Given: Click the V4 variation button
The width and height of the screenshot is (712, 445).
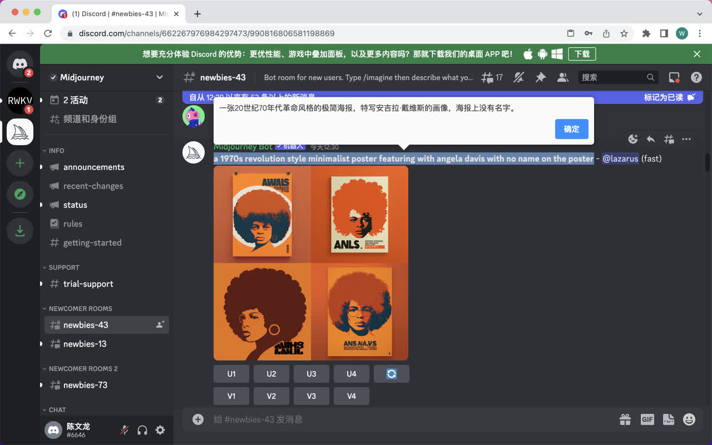Looking at the screenshot, I should tap(352, 396).
